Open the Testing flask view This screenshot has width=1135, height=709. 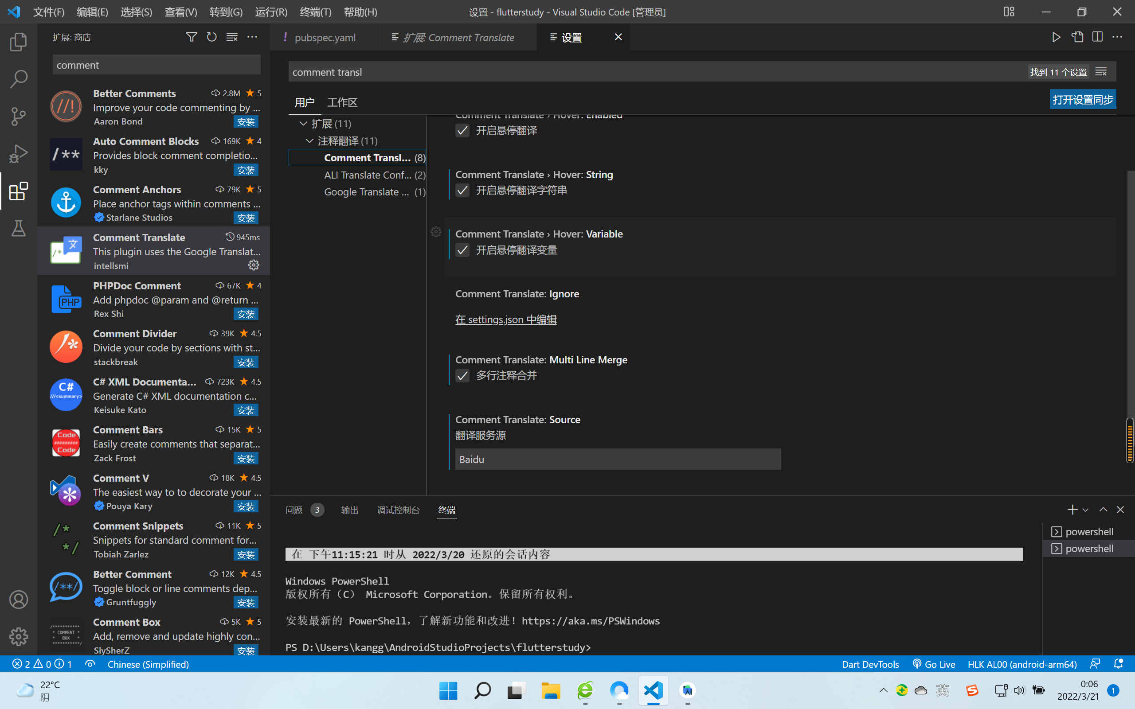point(18,228)
